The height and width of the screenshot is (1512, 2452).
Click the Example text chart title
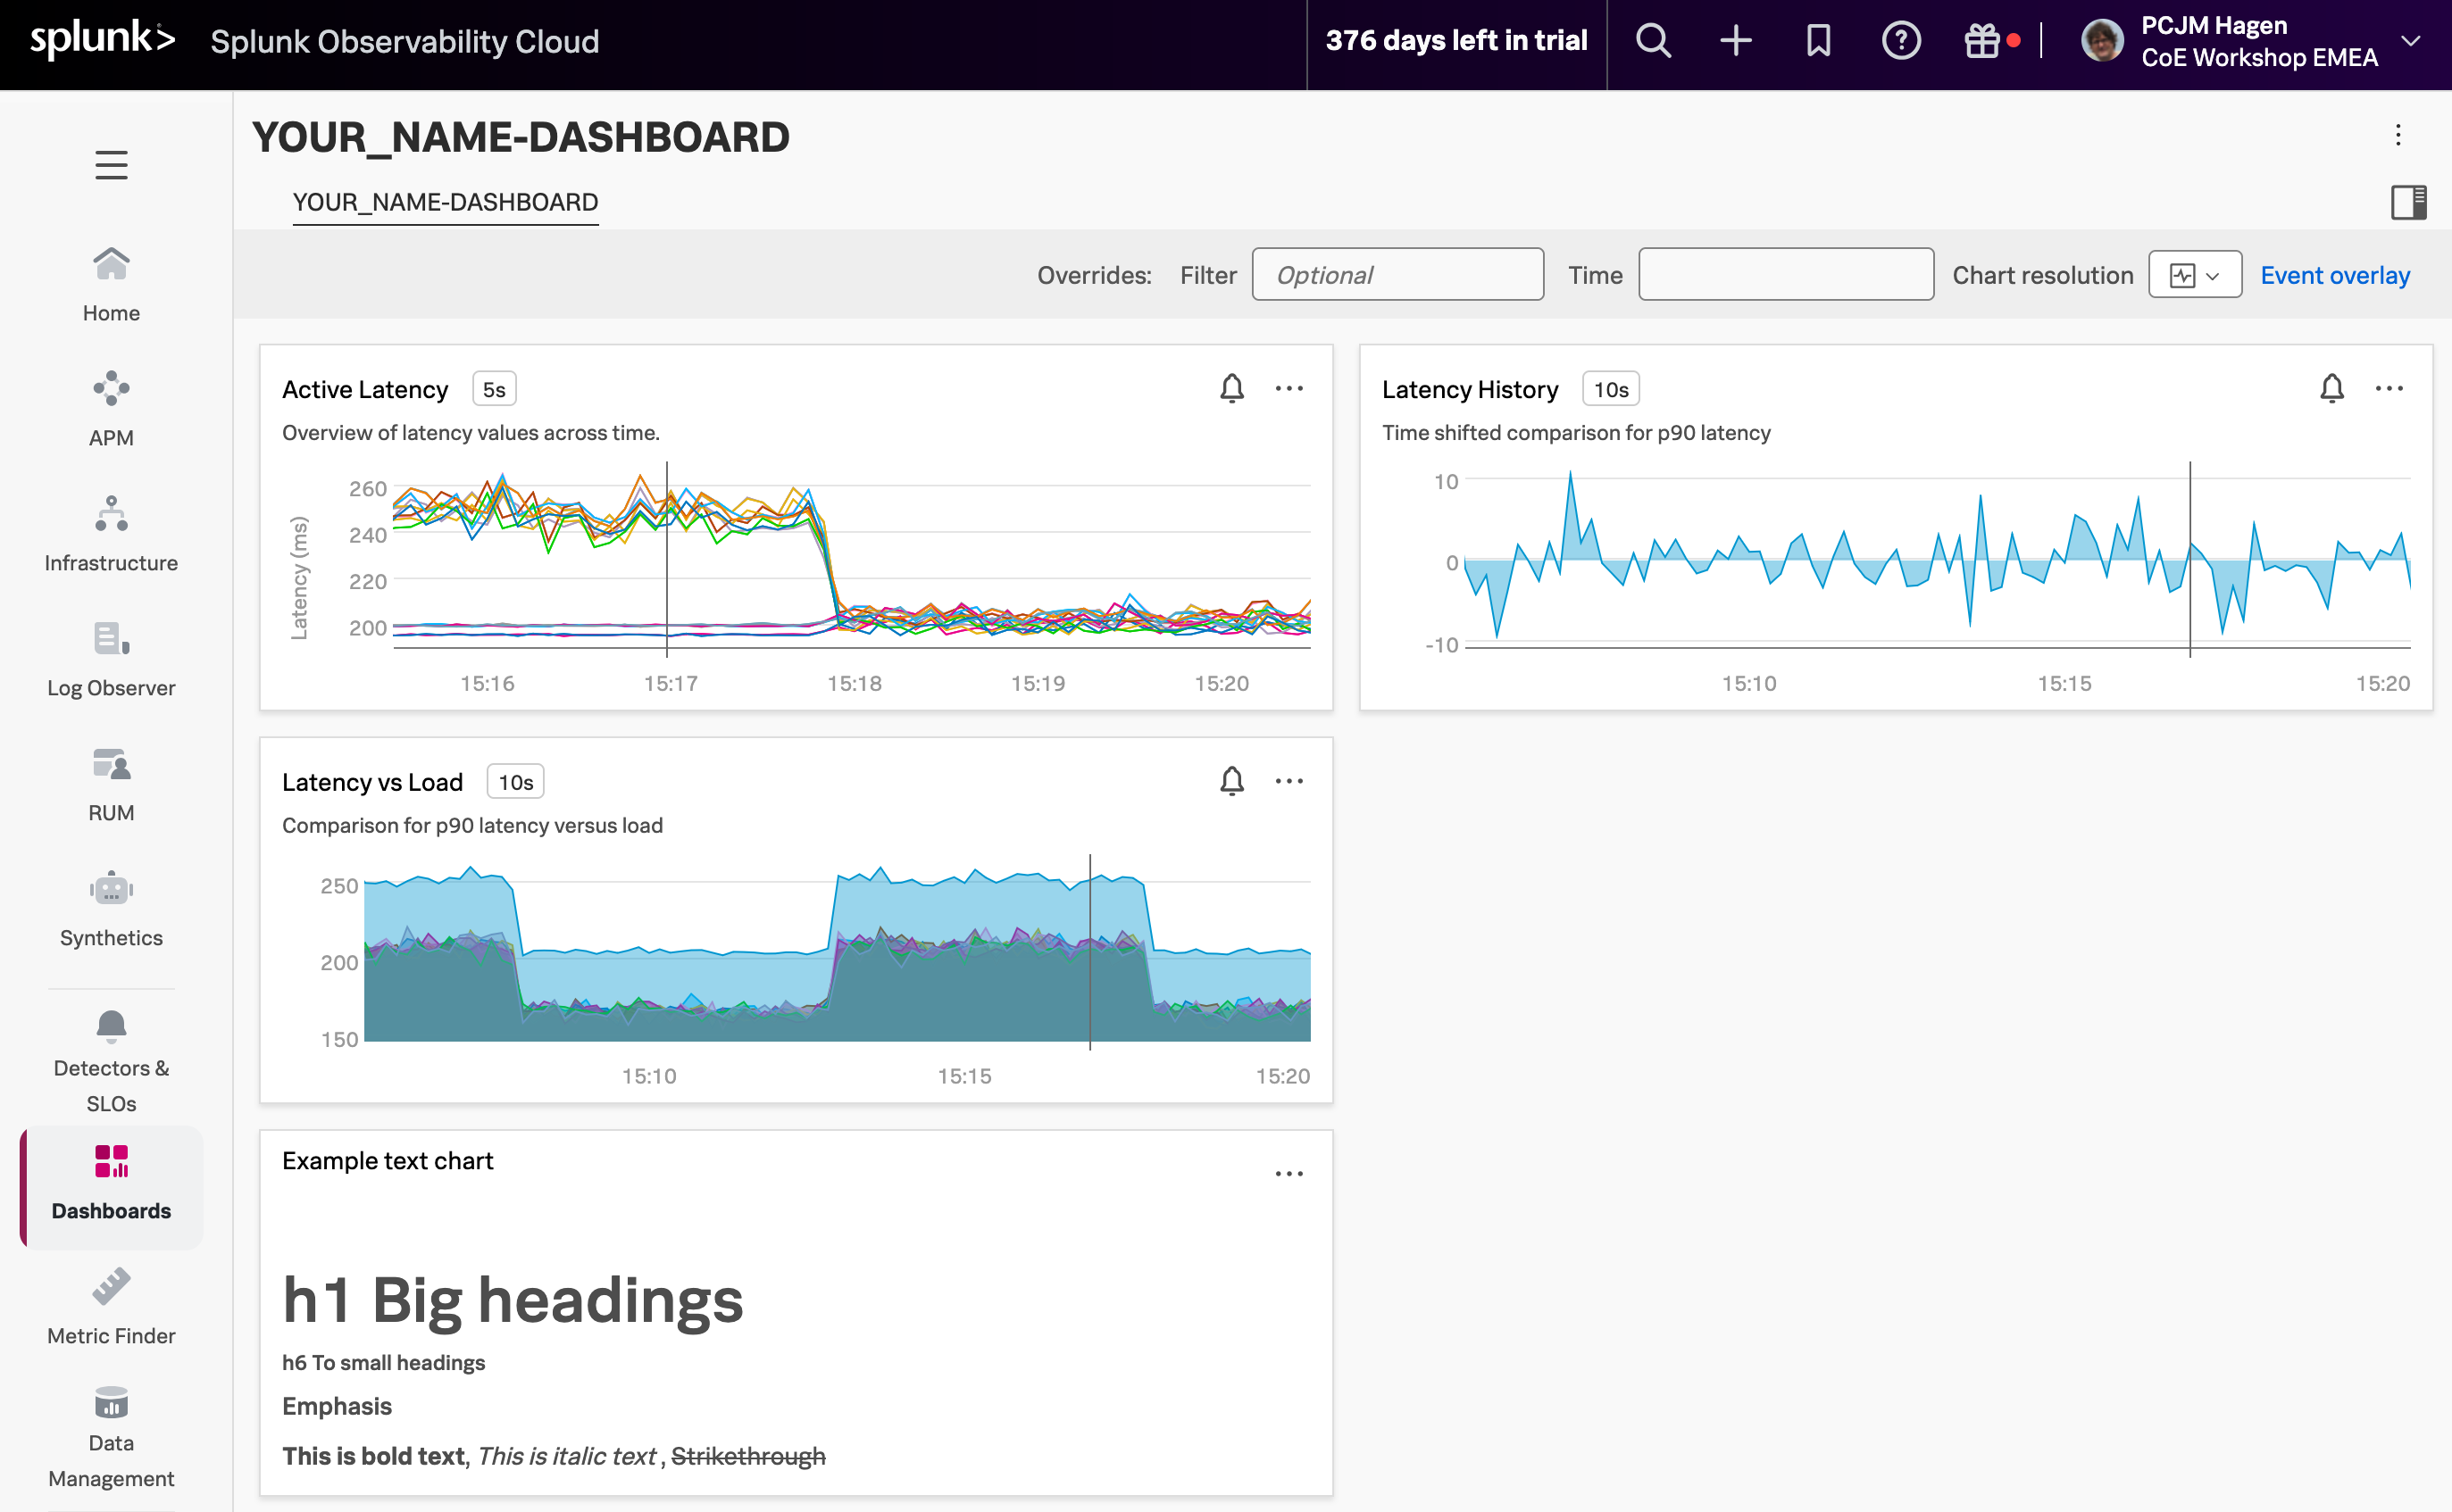(x=388, y=1161)
